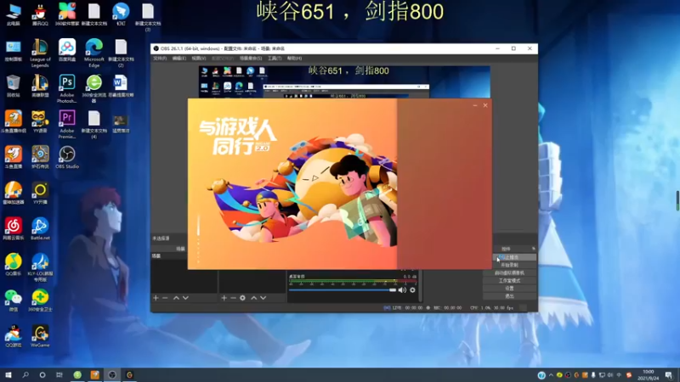The image size is (680, 382).
Task: Open the Word document on the desktop
Action: (x=121, y=86)
